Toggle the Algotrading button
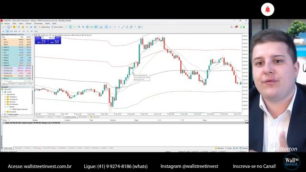Viewport: 306px width, 172px height. click(44, 27)
